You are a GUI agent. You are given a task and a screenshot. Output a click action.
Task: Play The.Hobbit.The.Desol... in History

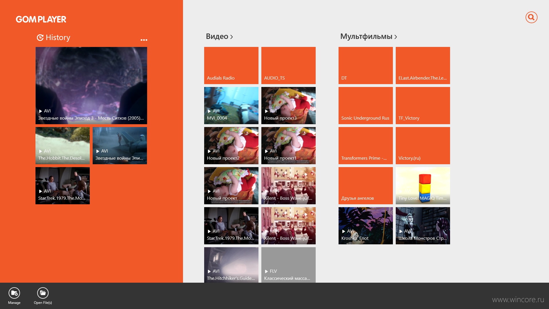pos(63,146)
